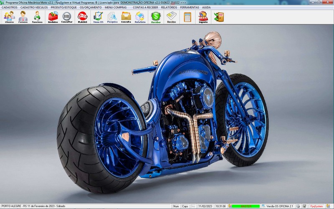Open the PLACAS motorcycle icon
334x209 pixels.
click(x=82, y=17)
